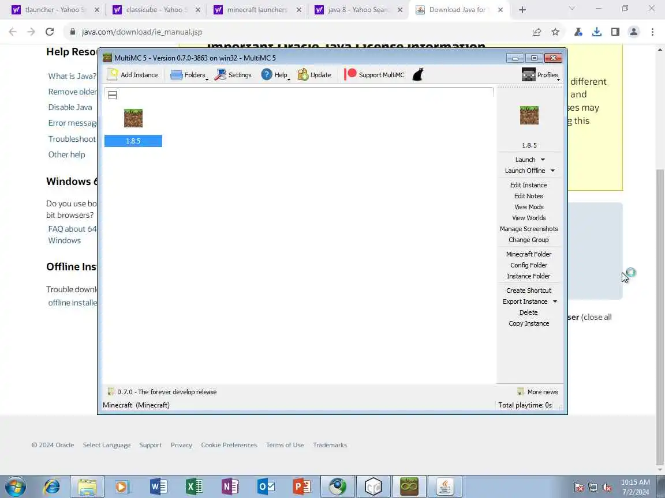Click the Chrome forward arrow

pos(31,32)
